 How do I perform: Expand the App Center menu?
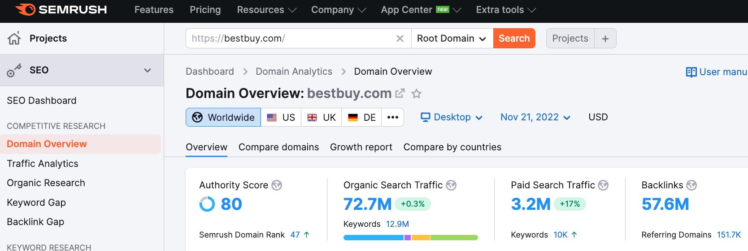pos(421,10)
